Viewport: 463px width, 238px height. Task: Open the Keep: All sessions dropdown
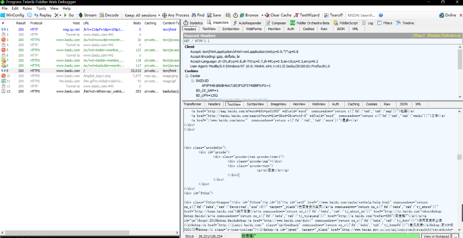(142, 15)
